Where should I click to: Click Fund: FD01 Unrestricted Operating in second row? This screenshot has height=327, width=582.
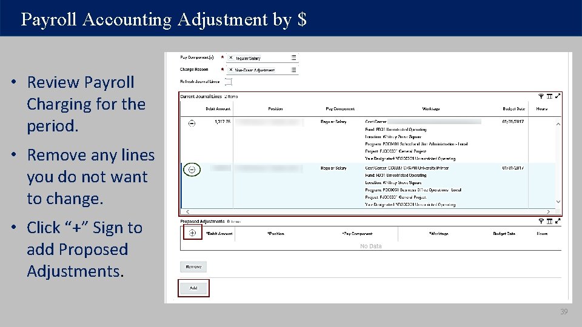[396, 176]
